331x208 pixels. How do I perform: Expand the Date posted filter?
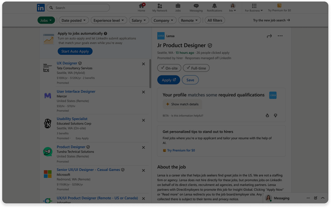(x=73, y=20)
